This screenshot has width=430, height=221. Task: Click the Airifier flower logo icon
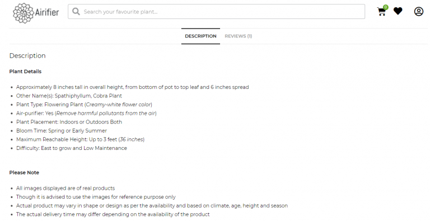tap(23, 13)
